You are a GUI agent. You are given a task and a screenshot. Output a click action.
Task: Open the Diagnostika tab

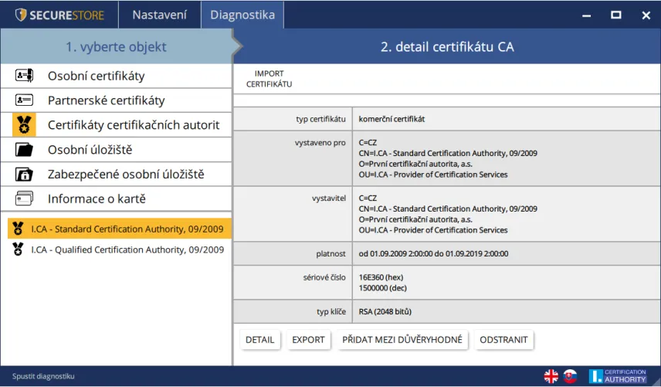tap(242, 15)
